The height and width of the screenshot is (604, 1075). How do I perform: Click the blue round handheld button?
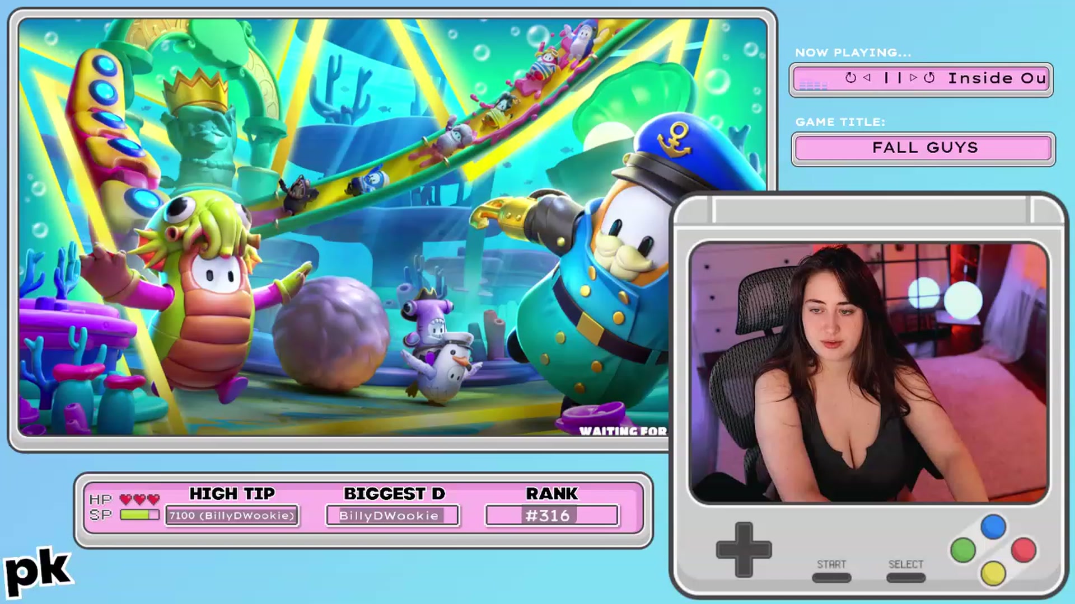point(993,527)
